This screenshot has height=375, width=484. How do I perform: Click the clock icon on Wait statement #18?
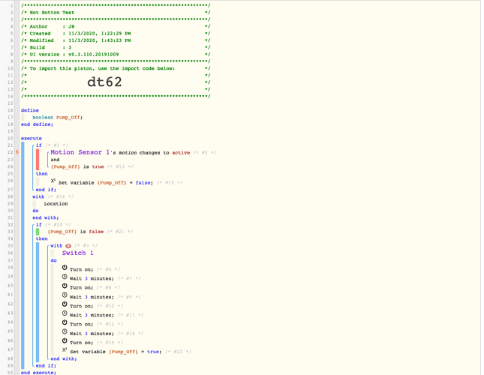tap(65, 331)
